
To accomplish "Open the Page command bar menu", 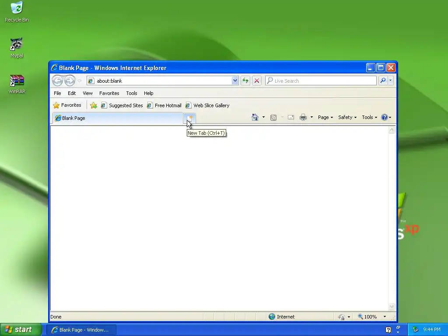I will [x=325, y=117].
